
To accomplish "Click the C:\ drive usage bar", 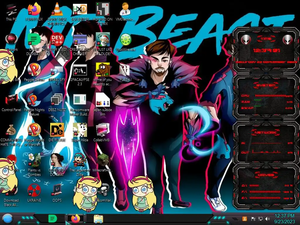I will 254,185.
